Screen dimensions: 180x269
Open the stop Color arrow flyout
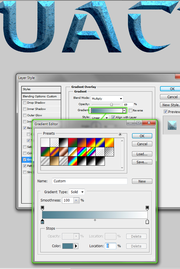click(76, 246)
